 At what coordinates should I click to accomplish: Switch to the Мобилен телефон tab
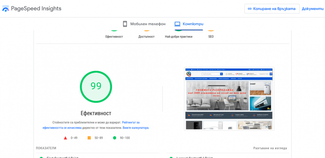click(x=144, y=24)
